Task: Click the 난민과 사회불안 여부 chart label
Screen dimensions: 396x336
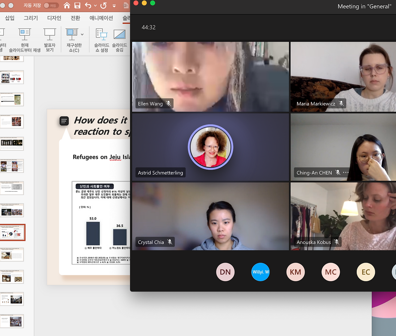Action: coord(95,186)
